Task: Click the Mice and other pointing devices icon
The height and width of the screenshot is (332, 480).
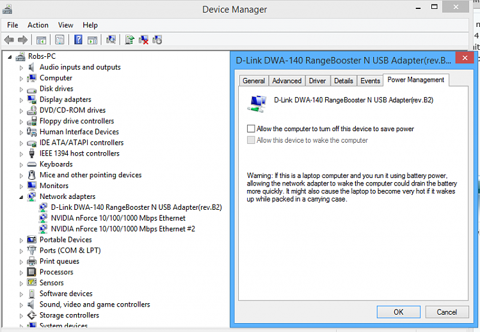Action: pyautogui.click(x=31, y=175)
